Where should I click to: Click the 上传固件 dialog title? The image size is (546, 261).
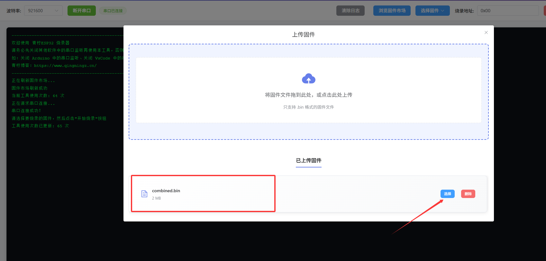coord(303,34)
